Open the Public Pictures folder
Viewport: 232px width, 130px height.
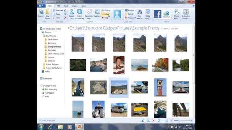[x=52, y=64]
